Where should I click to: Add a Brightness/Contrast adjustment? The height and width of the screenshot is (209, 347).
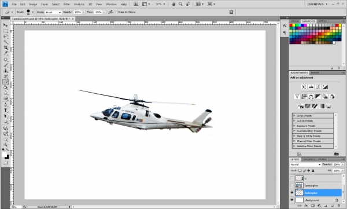coord(304,87)
